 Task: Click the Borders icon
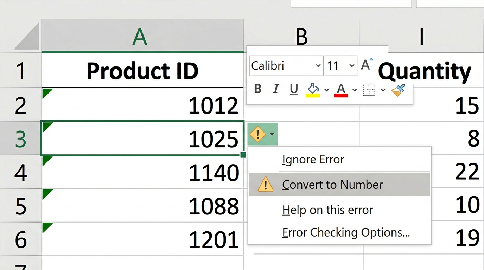pyautogui.click(x=369, y=90)
